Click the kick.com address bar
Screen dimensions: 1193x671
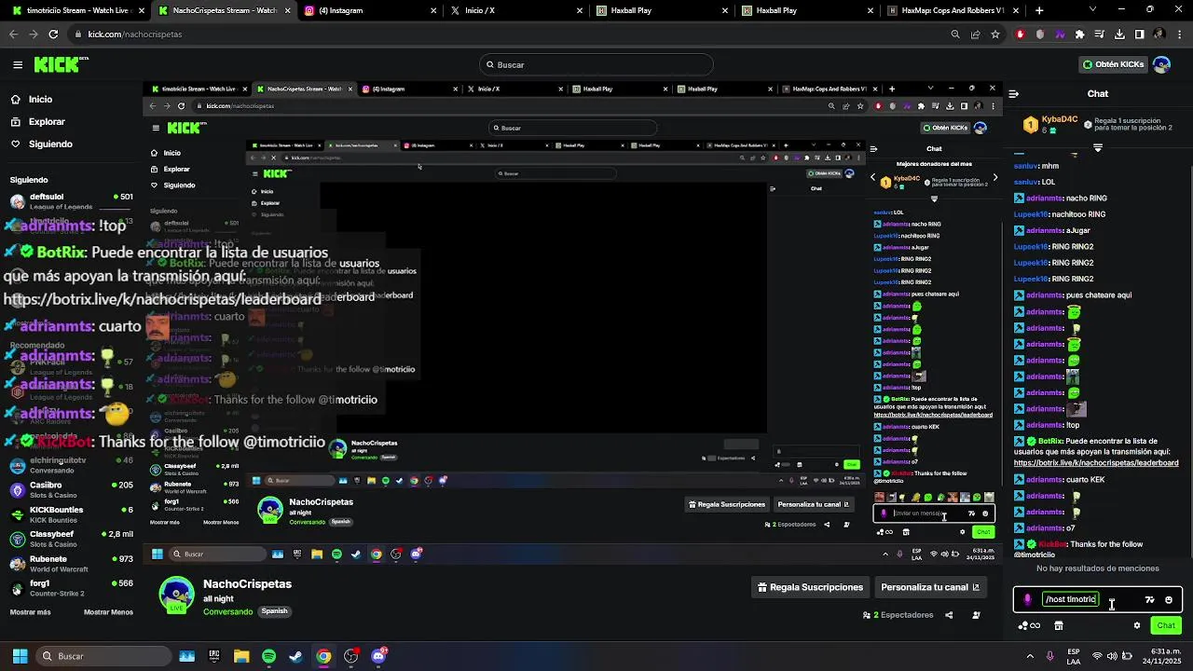(x=503, y=34)
